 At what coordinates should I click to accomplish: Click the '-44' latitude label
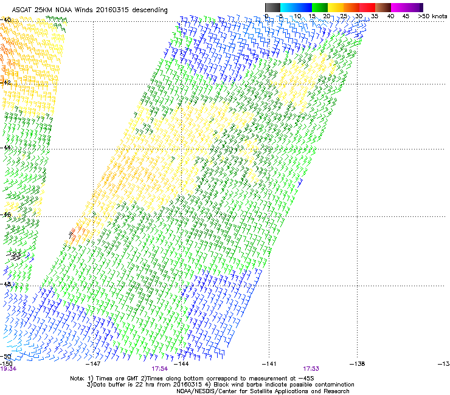5,148
